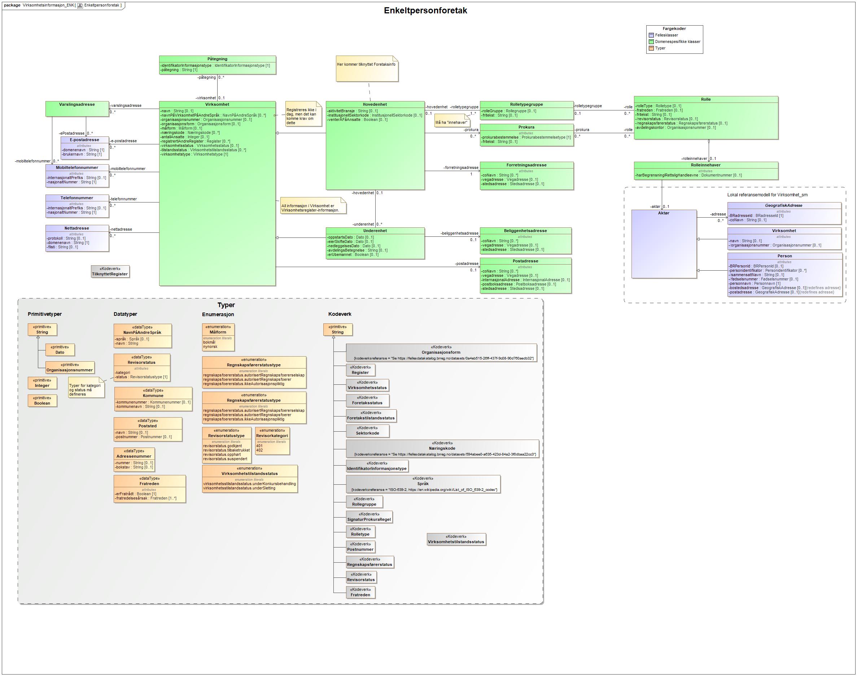Select the Nettadresse class header
Screen dimensions: 857x676
click(77, 228)
